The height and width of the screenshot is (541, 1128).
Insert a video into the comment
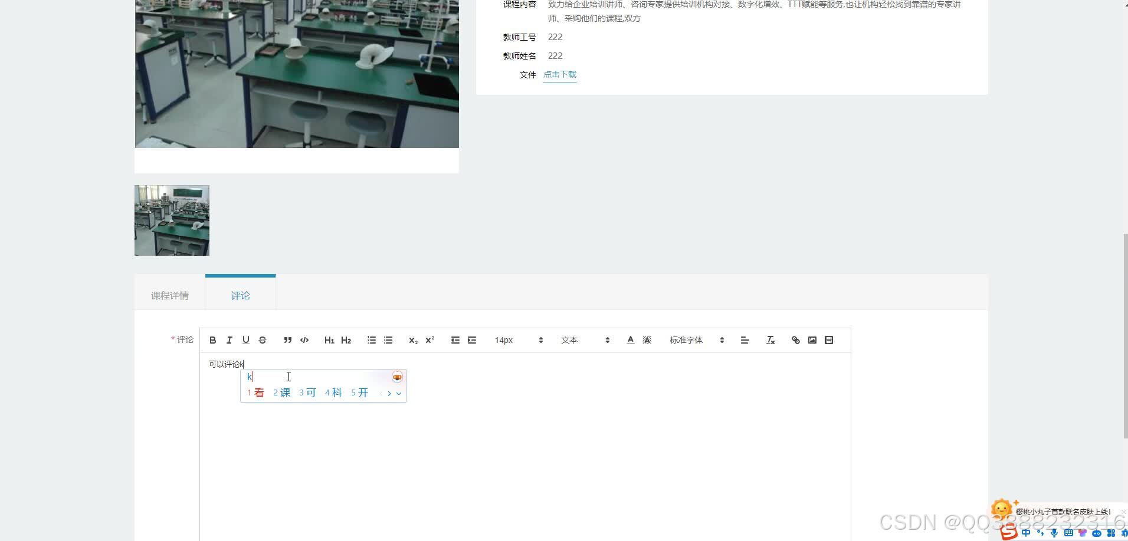click(x=829, y=340)
